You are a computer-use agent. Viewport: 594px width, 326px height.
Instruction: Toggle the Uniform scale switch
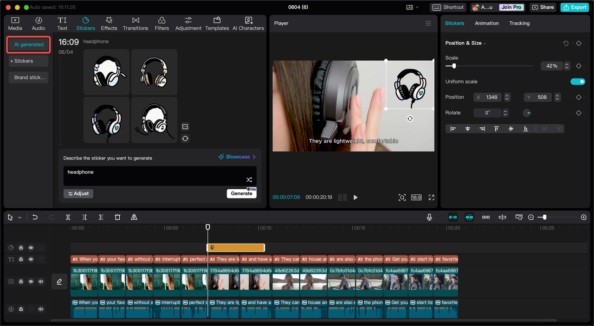point(577,82)
